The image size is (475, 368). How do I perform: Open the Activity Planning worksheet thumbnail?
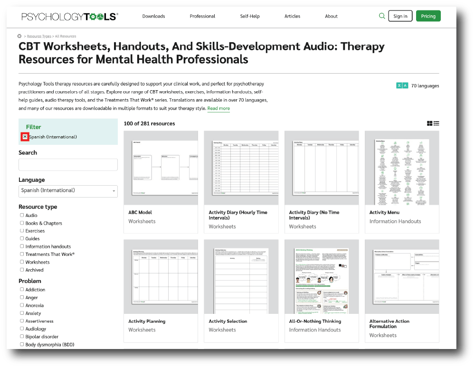(161, 276)
